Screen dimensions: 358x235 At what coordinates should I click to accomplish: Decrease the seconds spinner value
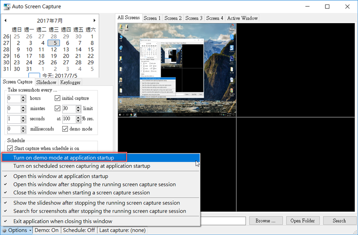pos(24,121)
